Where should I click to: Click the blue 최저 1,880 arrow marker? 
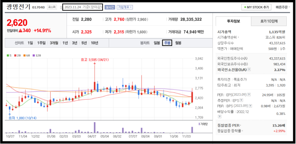pos(10,114)
